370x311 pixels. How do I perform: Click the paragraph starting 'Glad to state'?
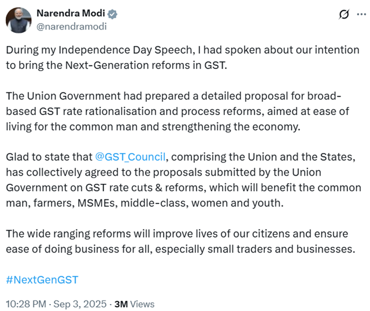184,180
